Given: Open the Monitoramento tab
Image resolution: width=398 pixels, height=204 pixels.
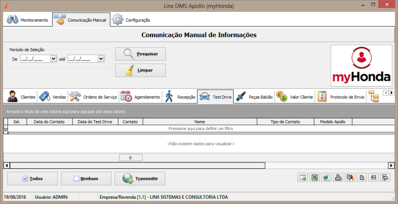Looking at the screenshot, I should pyautogui.click(x=27, y=20).
